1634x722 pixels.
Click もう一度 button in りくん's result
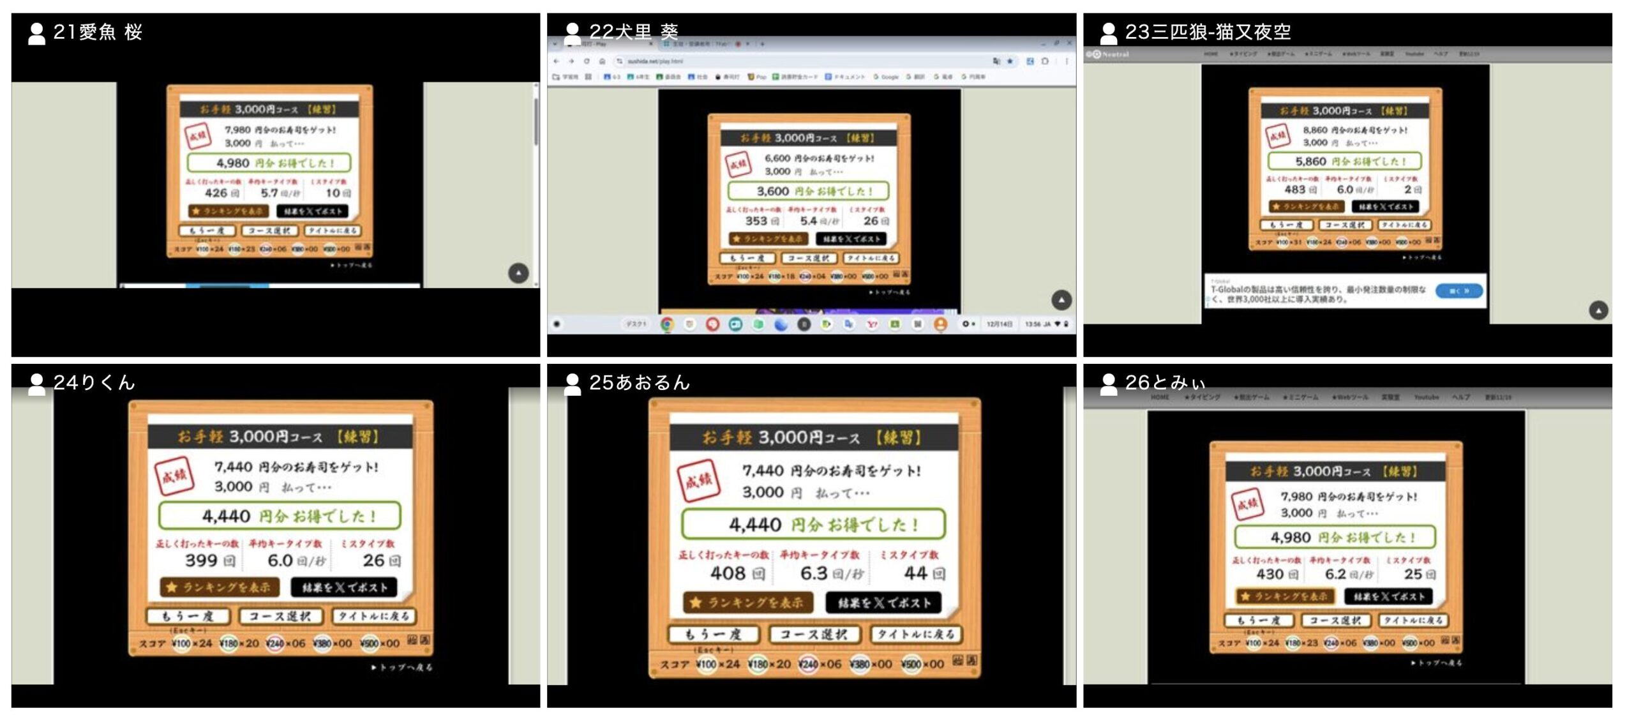pyautogui.click(x=188, y=616)
